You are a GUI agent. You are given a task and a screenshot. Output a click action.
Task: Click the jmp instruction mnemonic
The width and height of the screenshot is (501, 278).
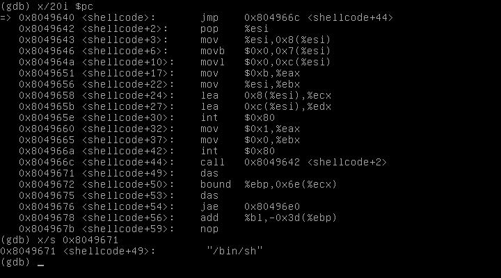[x=209, y=18]
